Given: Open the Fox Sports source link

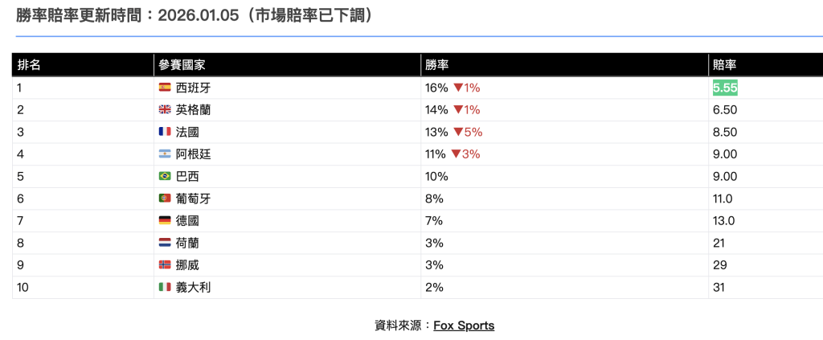Looking at the screenshot, I should click(464, 326).
